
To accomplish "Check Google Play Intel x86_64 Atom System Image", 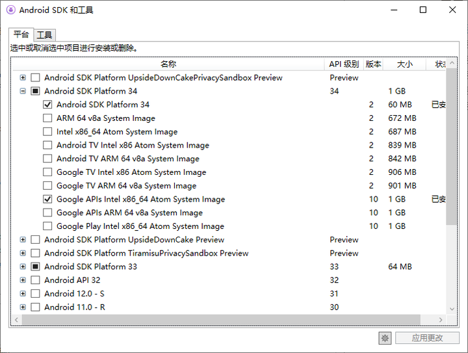I will 47,226.
